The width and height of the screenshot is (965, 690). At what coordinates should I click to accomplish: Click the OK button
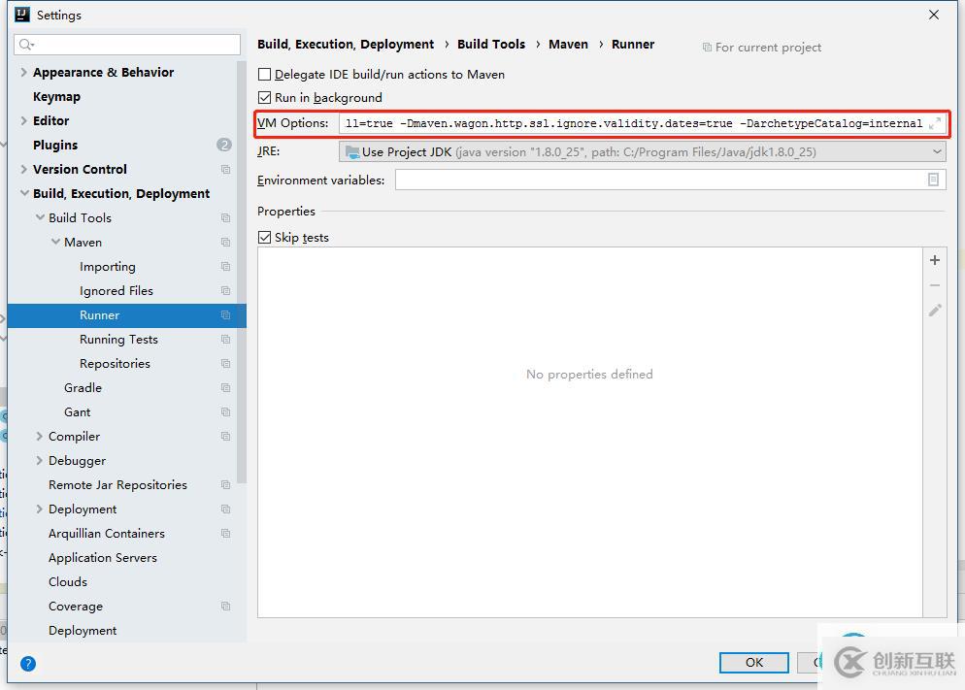754,662
